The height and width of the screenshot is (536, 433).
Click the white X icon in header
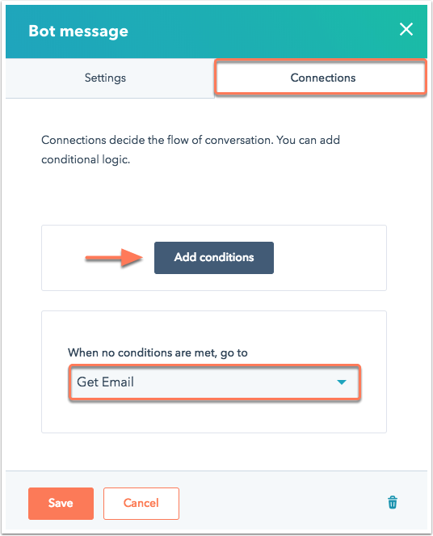click(406, 29)
